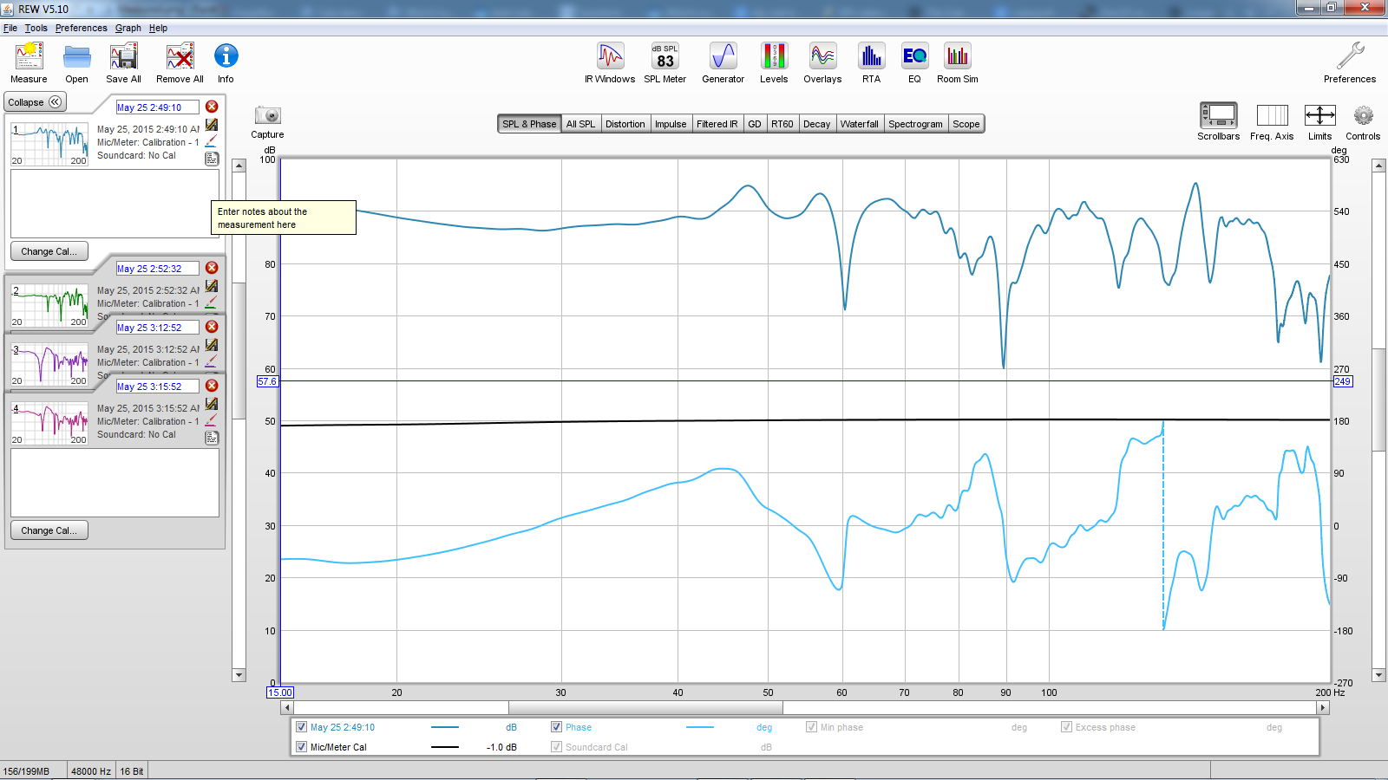Select measurement 3 thumbnail

tap(49, 364)
